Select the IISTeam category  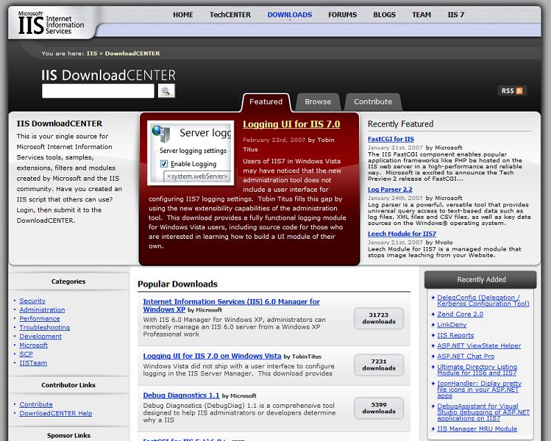tap(33, 363)
